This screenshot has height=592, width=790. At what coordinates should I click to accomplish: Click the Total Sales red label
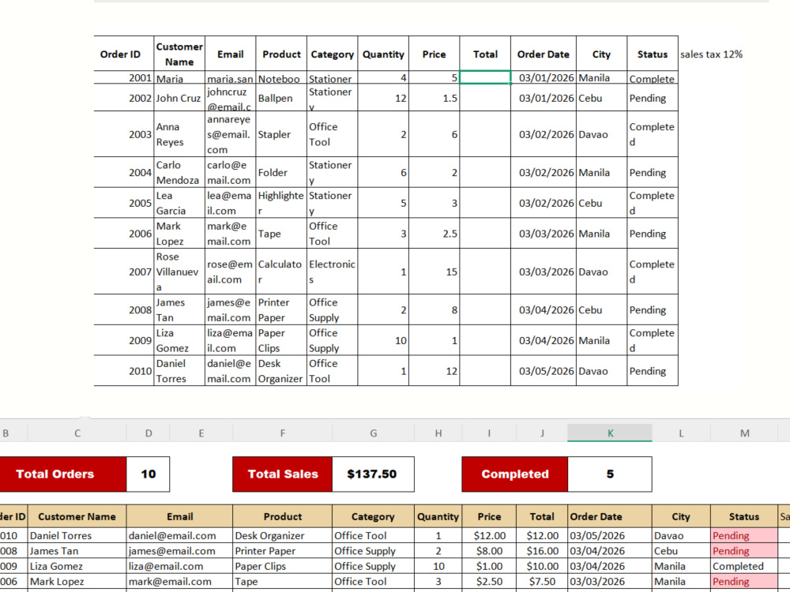pyautogui.click(x=283, y=474)
